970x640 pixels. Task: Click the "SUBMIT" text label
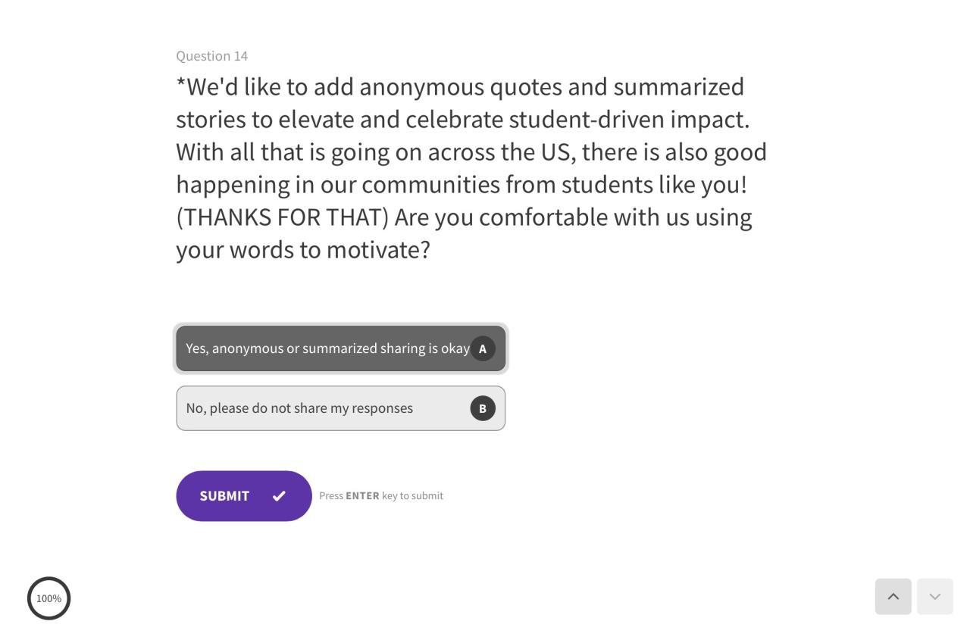pyautogui.click(x=224, y=496)
